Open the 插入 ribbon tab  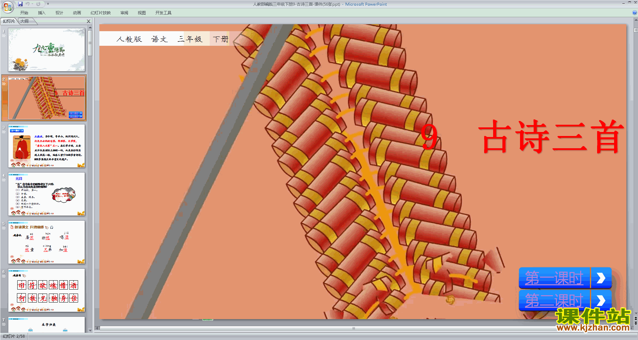pyautogui.click(x=42, y=13)
